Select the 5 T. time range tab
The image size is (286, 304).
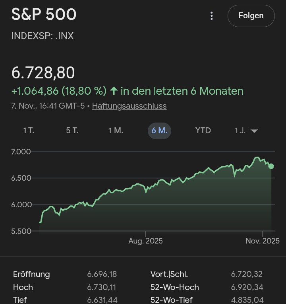[72, 131]
